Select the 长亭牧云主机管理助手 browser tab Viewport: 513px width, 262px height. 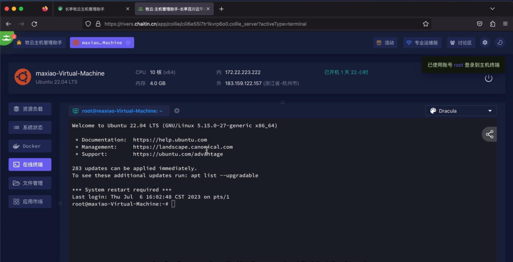89,9
